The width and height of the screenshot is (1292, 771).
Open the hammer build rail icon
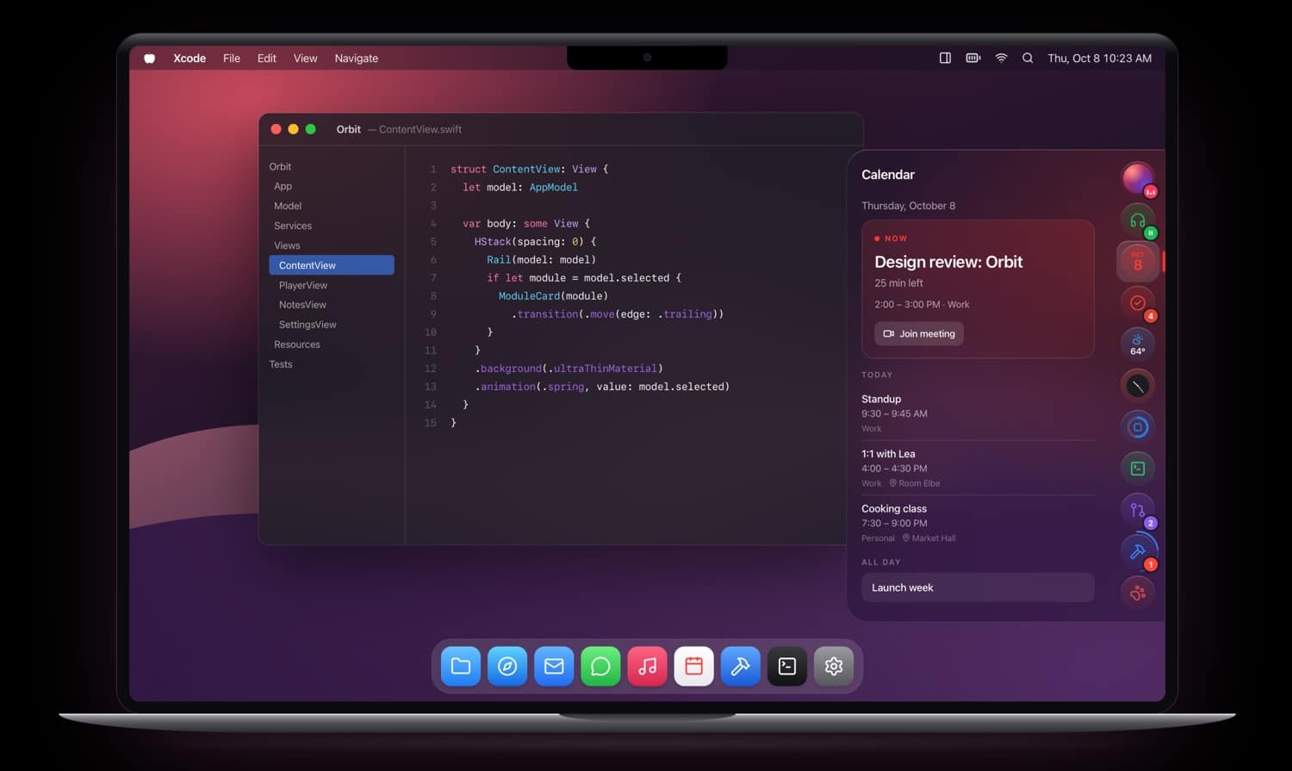(1137, 551)
